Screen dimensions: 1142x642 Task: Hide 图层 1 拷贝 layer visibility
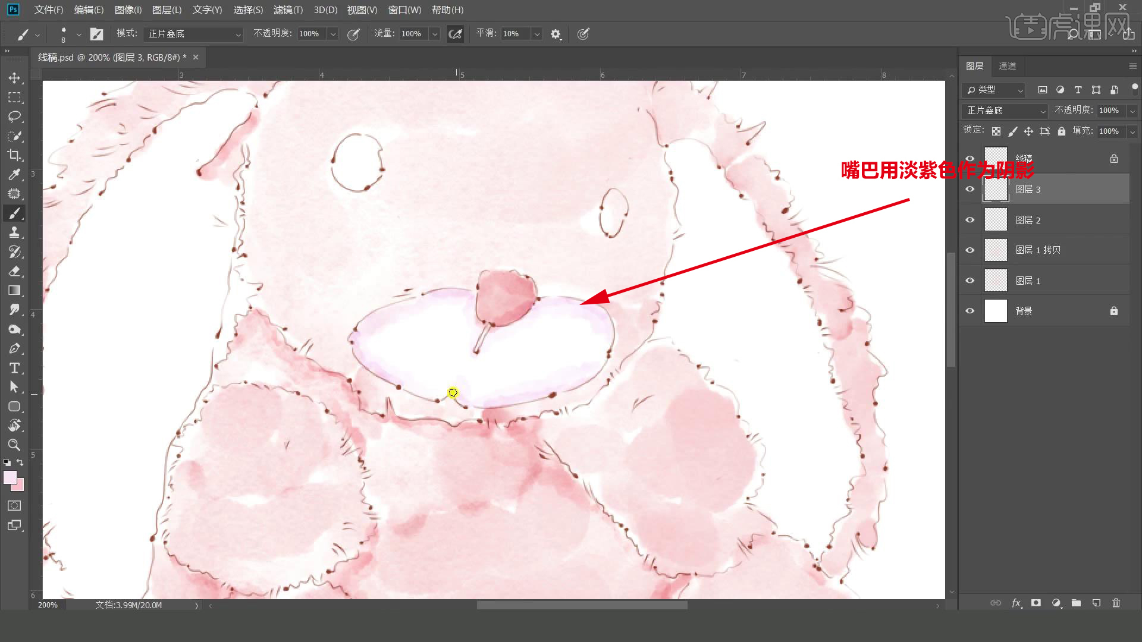pos(970,250)
